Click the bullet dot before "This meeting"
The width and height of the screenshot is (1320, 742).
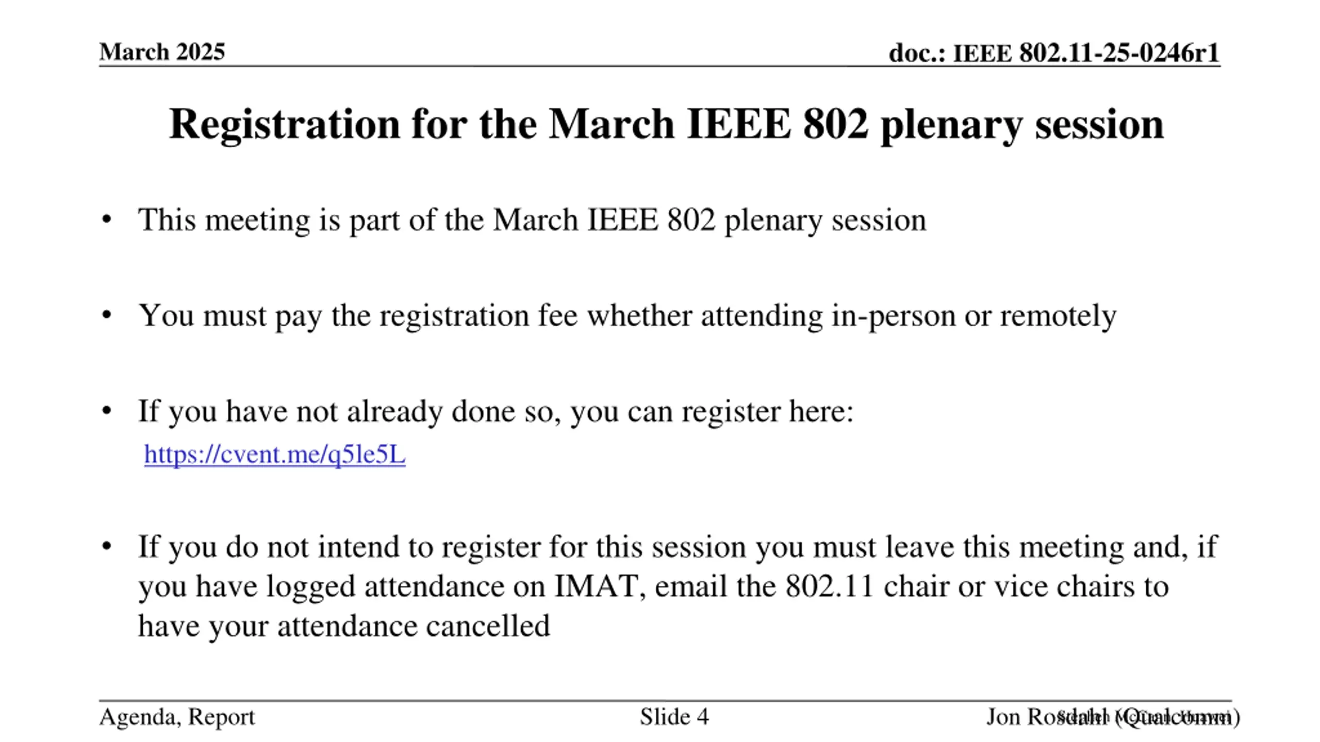tap(107, 220)
